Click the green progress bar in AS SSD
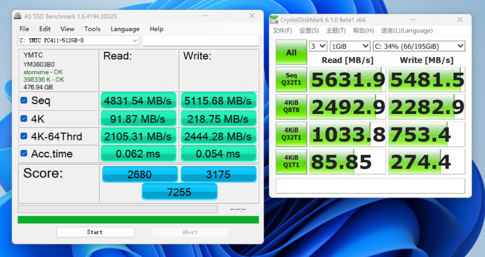 tap(138, 220)
